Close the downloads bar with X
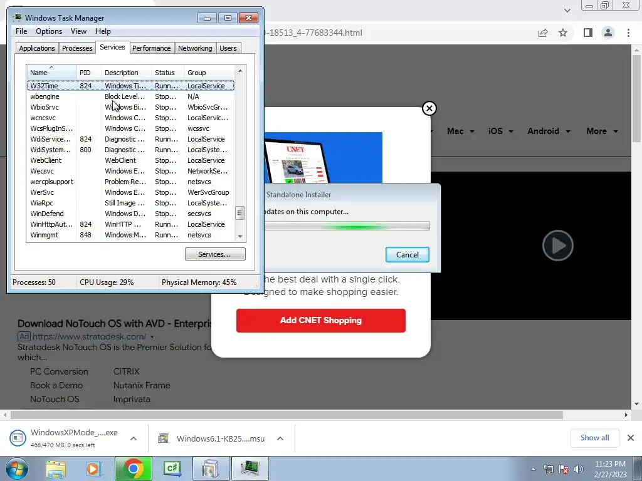The height and width of the screenshot is (481, 642). click(x=631, y=438)
